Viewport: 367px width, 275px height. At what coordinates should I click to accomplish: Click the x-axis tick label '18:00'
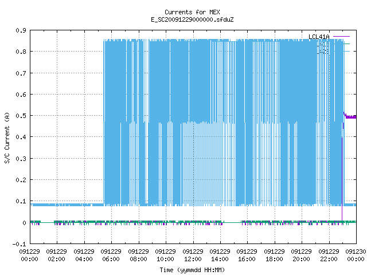274,259
